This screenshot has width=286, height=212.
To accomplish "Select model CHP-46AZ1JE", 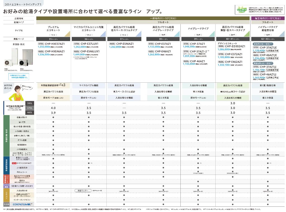I will pos(268,55).
